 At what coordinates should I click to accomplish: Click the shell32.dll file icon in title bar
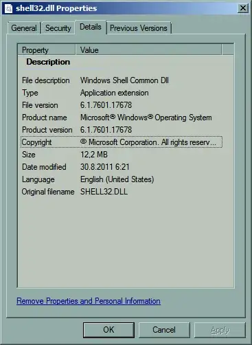click(x=9, y=8)
